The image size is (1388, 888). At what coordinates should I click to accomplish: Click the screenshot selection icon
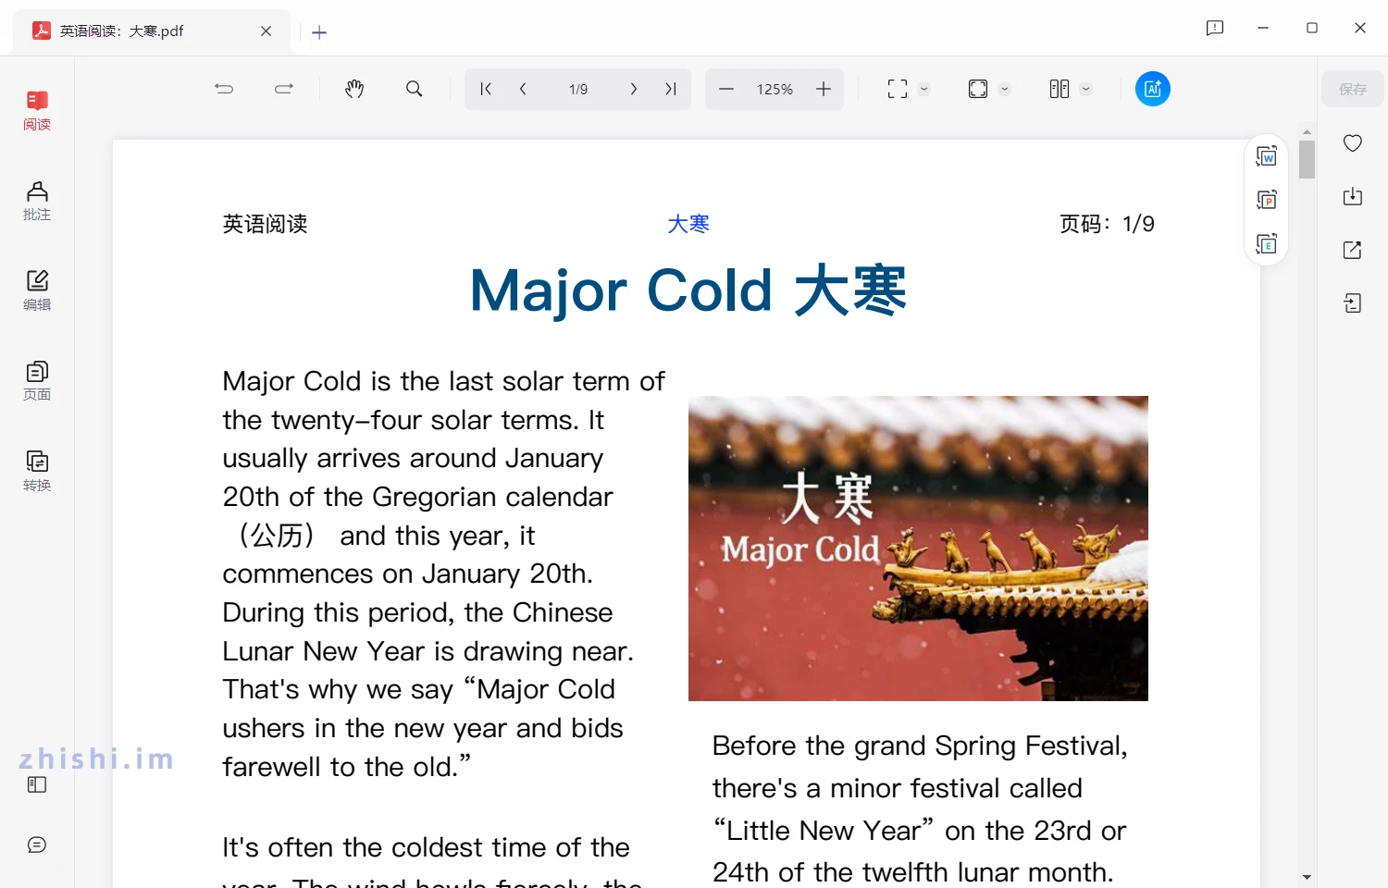click(898, 89)
